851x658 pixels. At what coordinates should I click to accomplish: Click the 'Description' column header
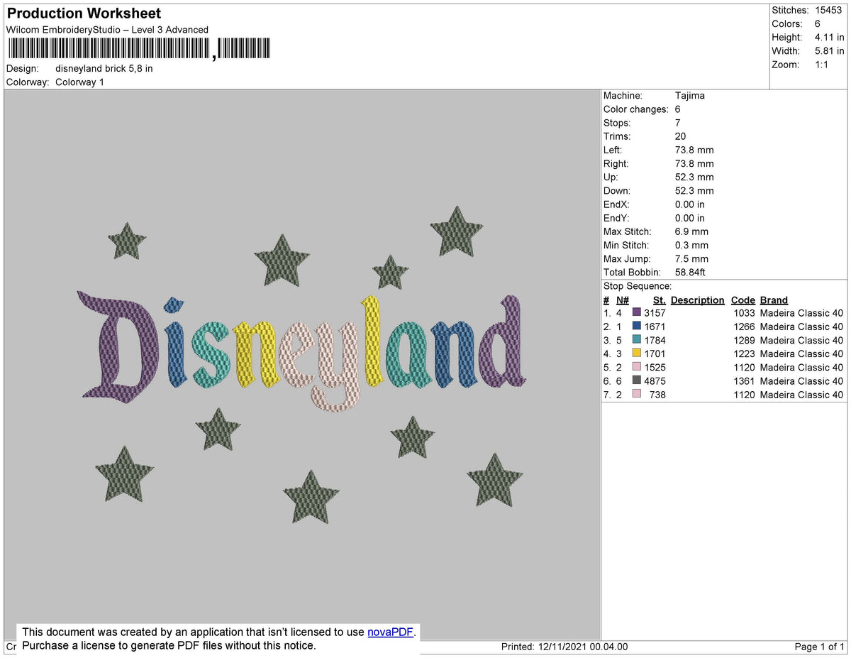tap(698, 300)
